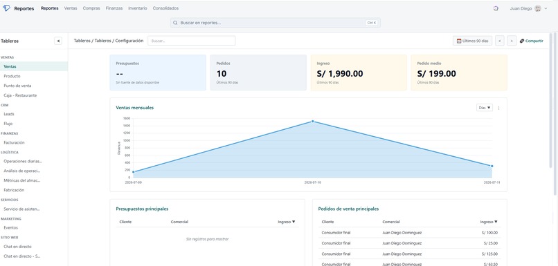
Task: Click the Ventas mensuales chart title
Action: pos(135,108)
